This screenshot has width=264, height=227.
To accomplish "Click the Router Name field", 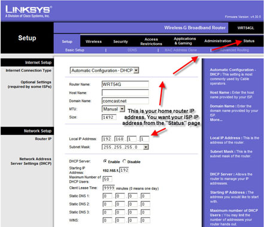I will pyautogui.click(x=125, y=84).
